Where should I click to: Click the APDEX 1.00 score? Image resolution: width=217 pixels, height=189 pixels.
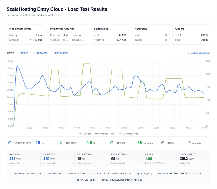(148, 159)
